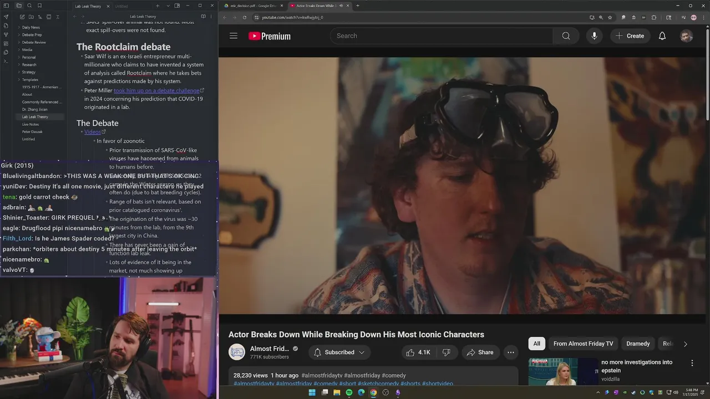Toggle Obsidian left sidebar icon

(7, 6)
